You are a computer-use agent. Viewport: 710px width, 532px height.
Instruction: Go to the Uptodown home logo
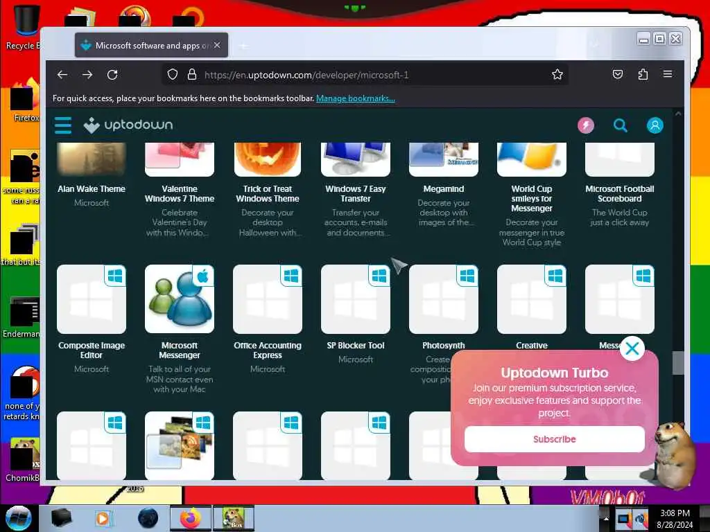(128, 125)
